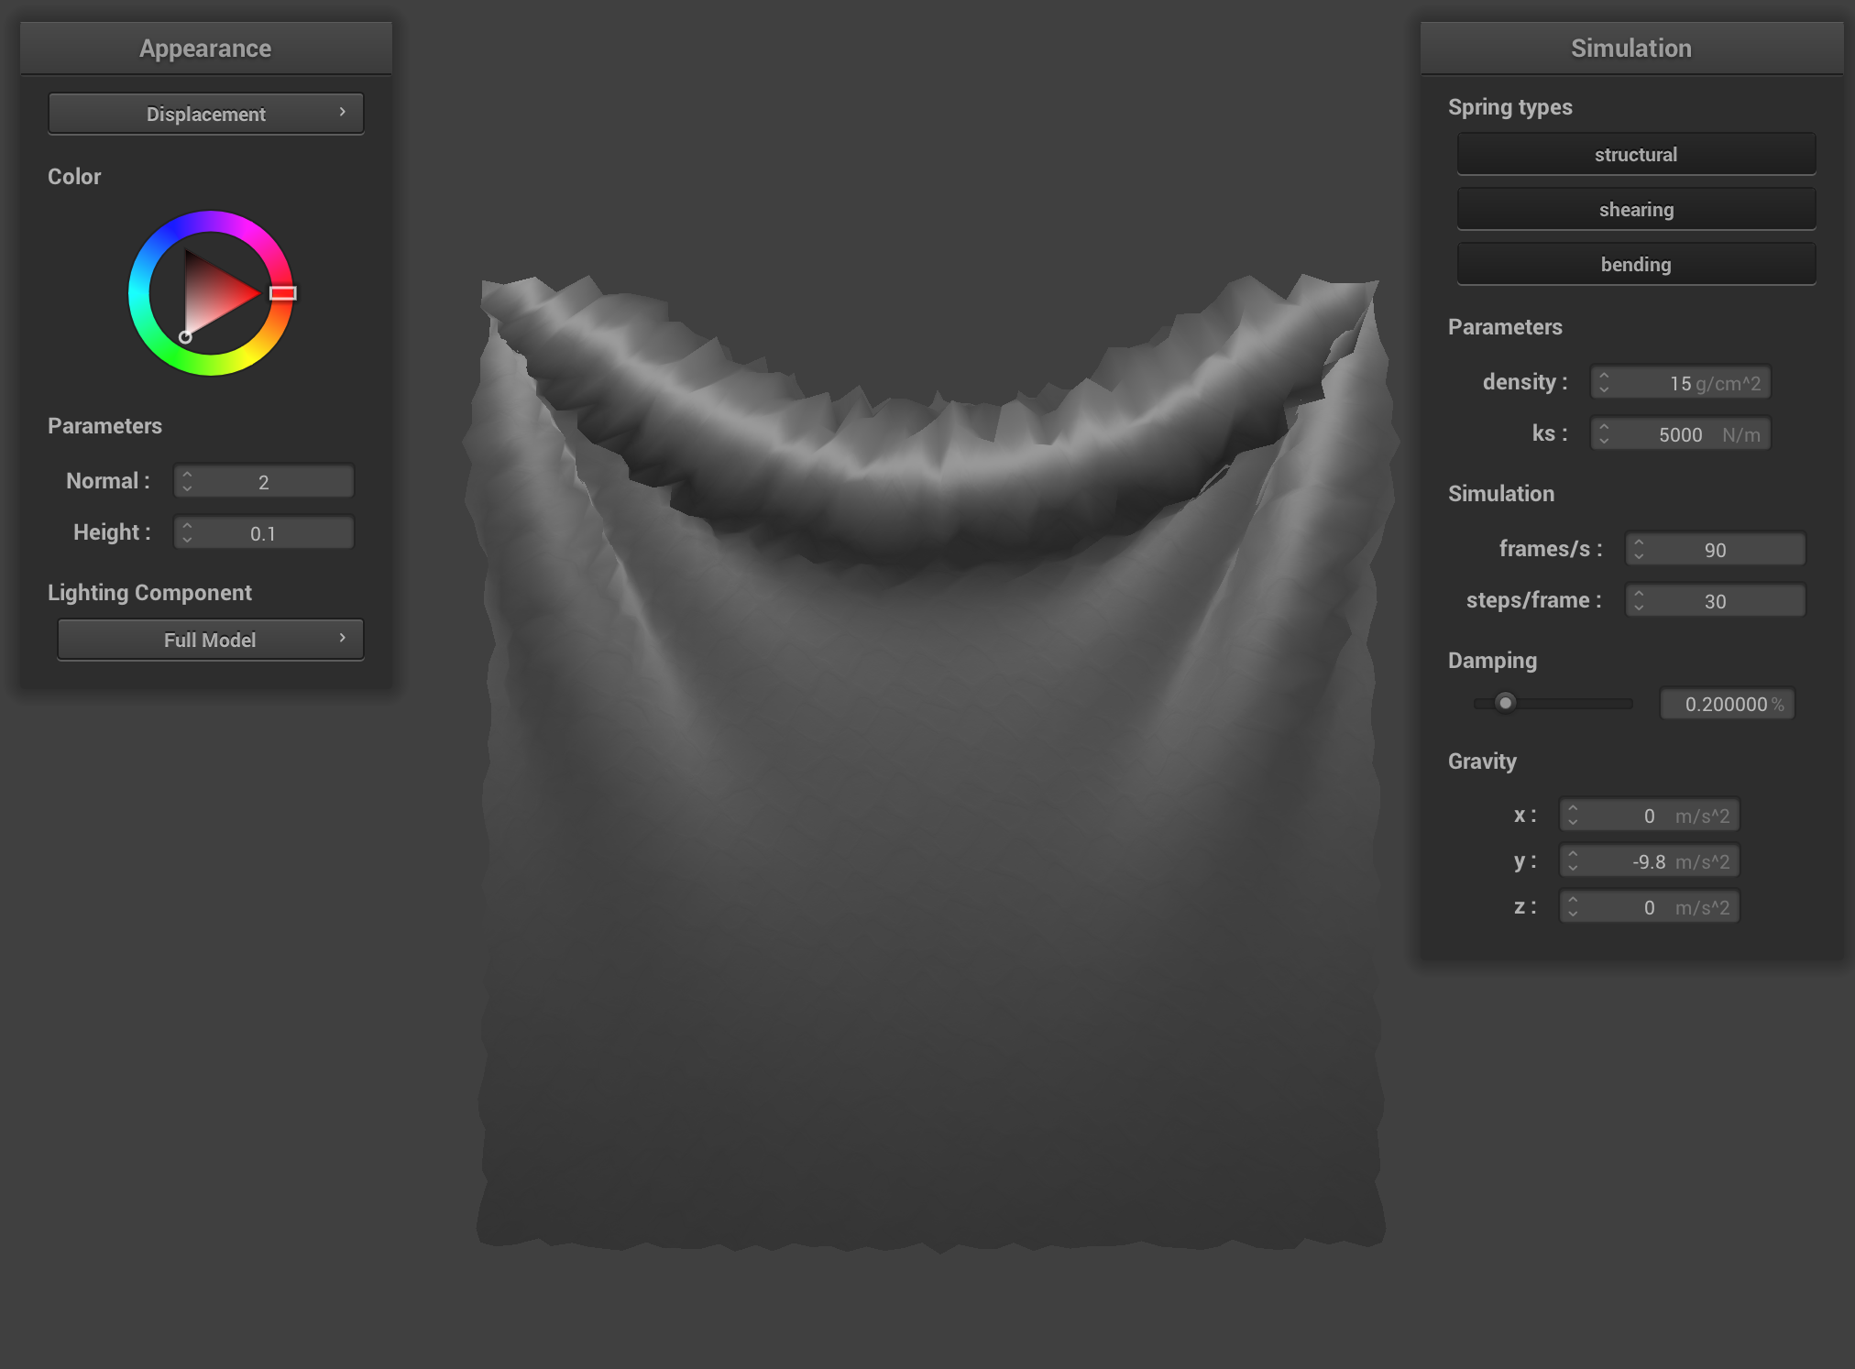
Task: Click the density stepper arrows
Action: click(1604, 383)
